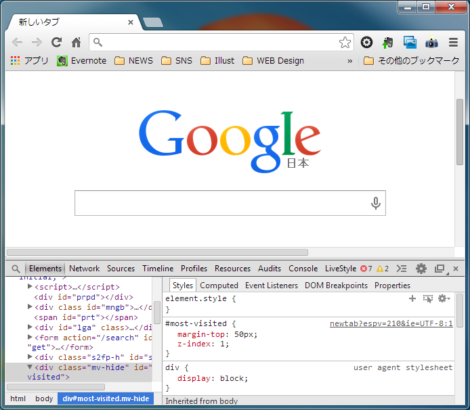
Task: Open the newtab?espv=210&ie=UTF-8:1 source link
Action: pos(391,324)
